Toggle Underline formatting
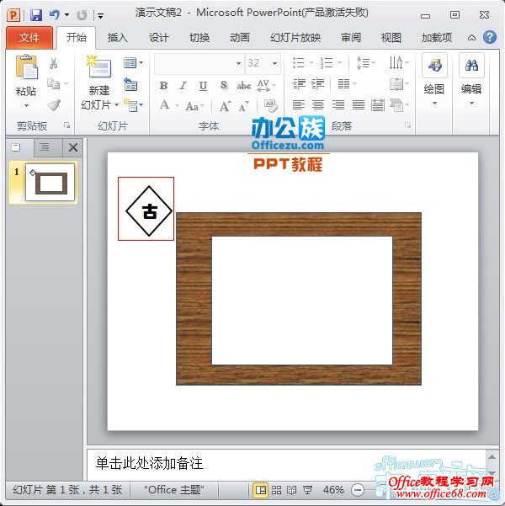This screenshot has height=506, width=505. (x=203, y=86)
